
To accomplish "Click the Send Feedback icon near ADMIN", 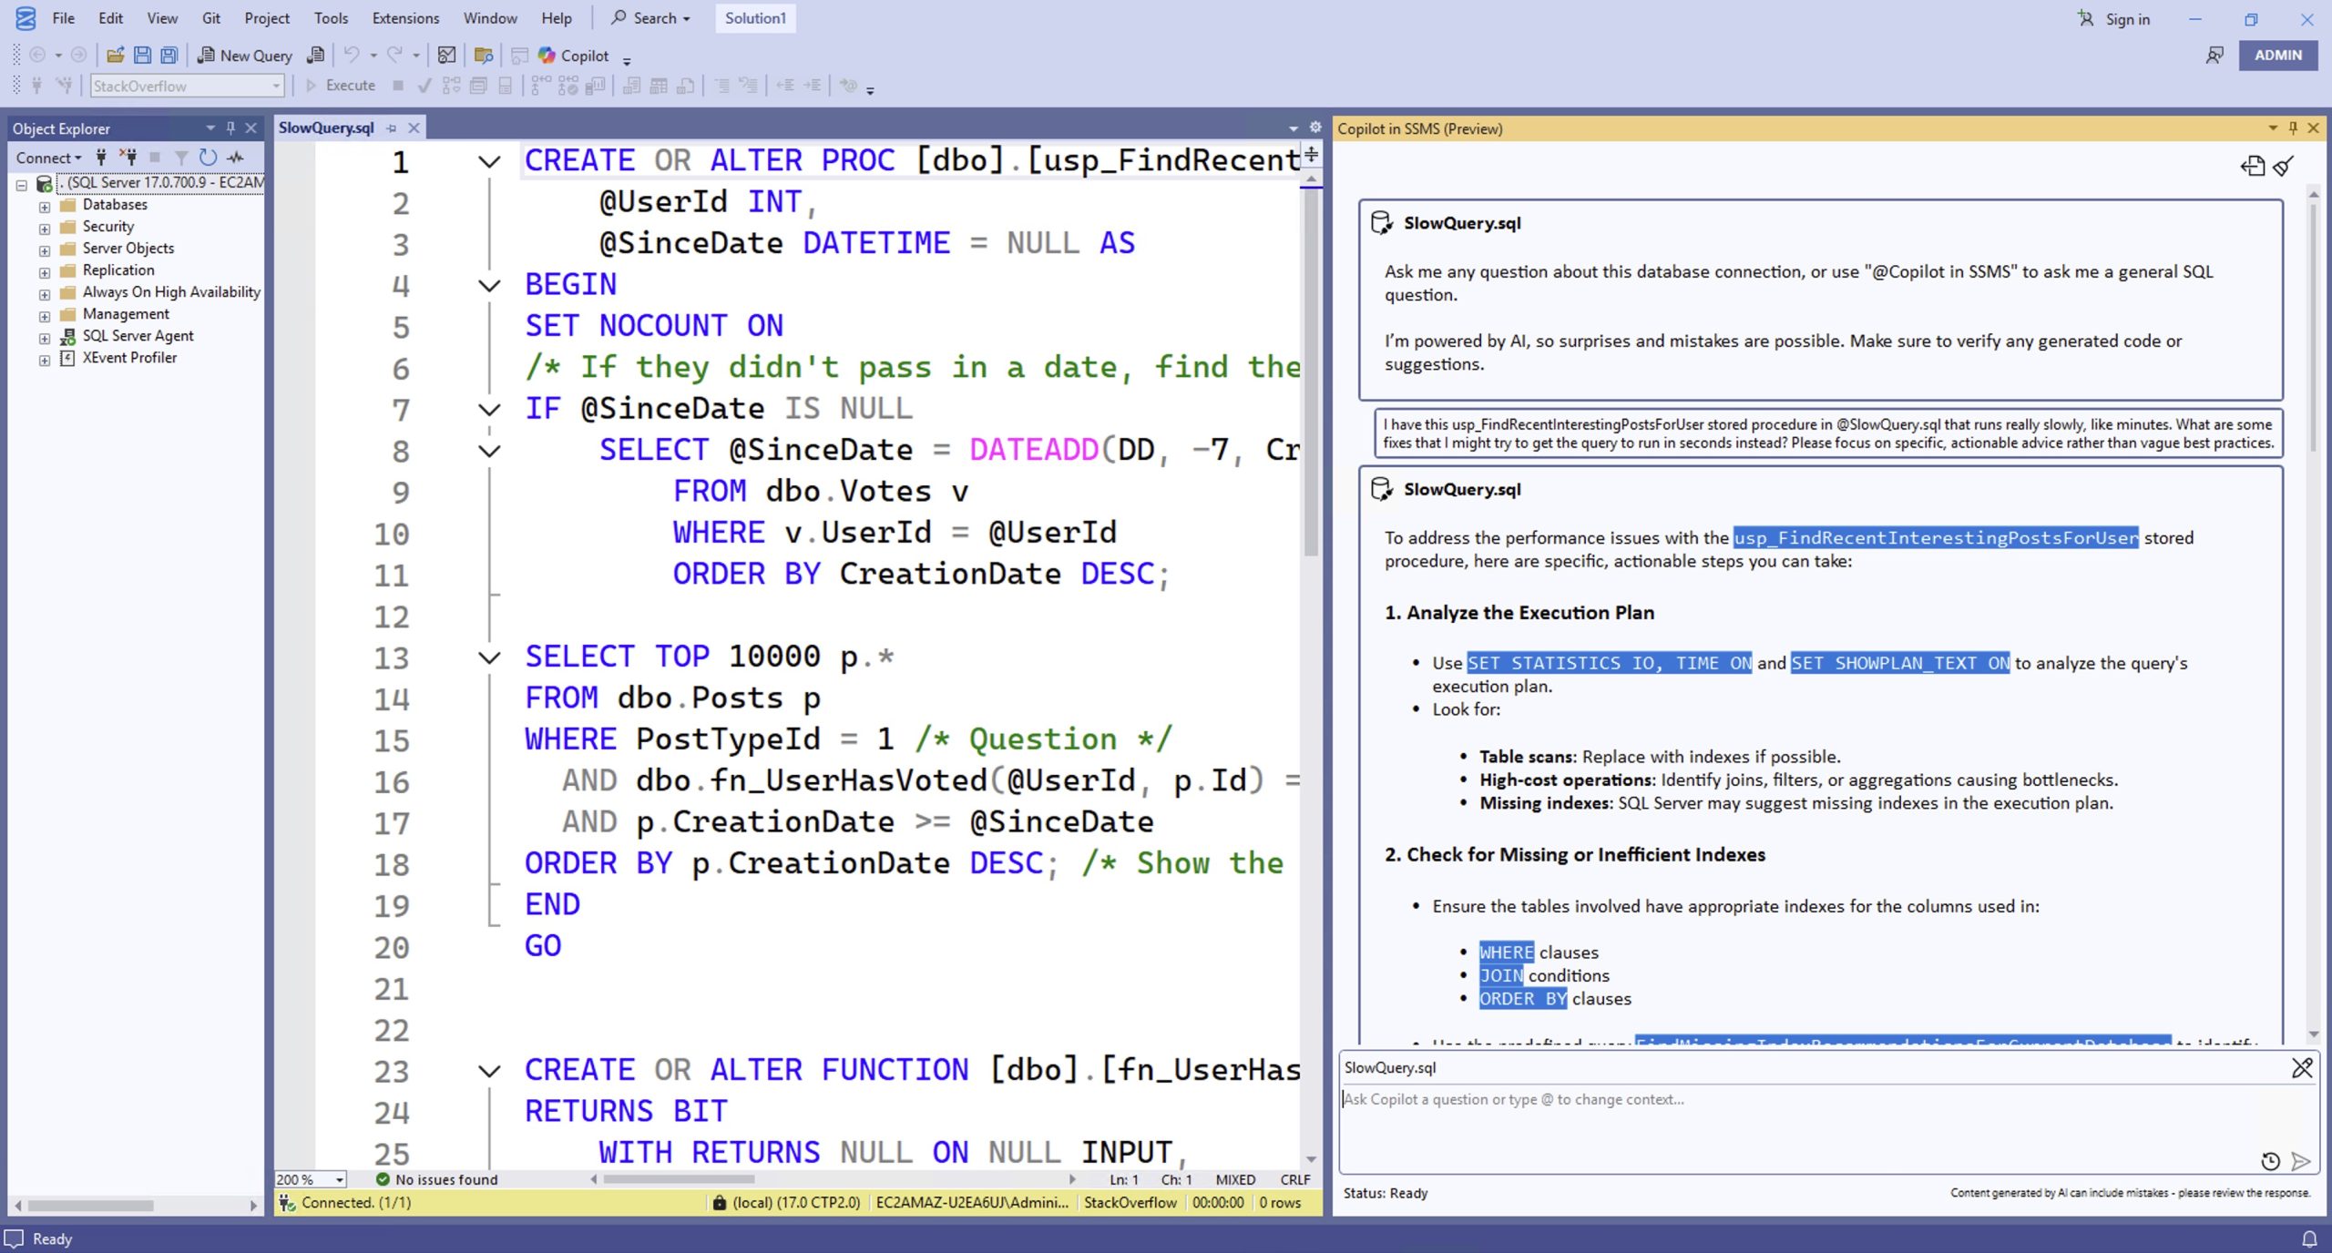I will click(2214, 56).
